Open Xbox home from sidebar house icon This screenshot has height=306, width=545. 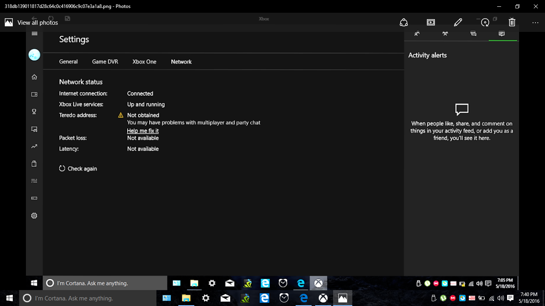(34, 77)
